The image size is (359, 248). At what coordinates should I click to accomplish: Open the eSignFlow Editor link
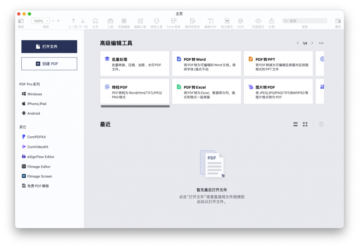[x=41, y=157]
